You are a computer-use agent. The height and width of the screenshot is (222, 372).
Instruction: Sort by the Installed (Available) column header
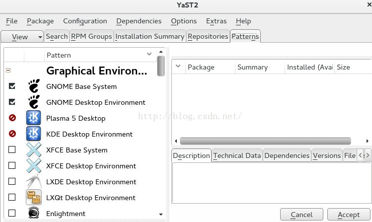[x=309, y=67]
